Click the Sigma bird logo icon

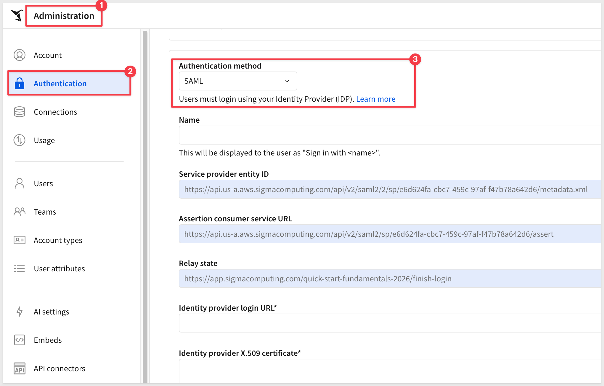[17, 15]
